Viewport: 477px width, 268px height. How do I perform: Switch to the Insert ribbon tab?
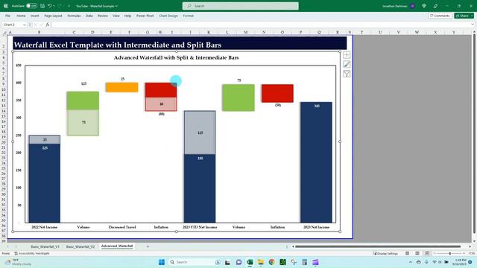35,16
